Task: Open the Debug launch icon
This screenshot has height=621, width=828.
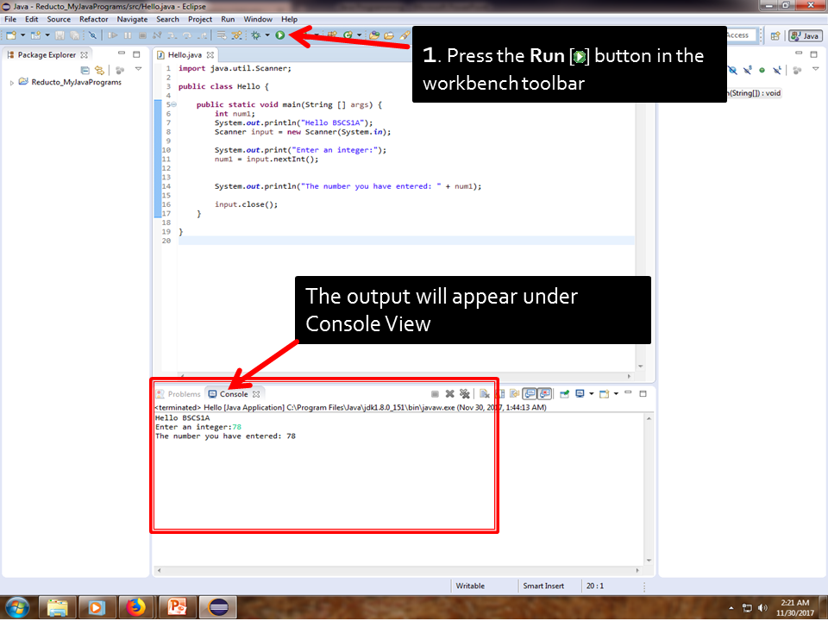Action: [x=255, y=35]
